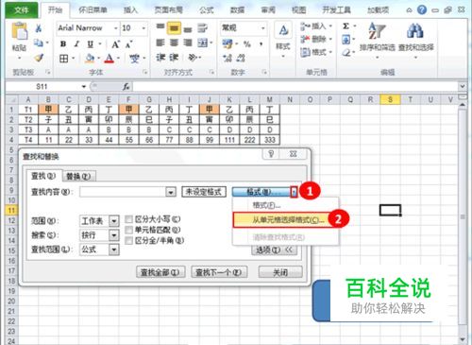Select column S header

tap(390, 99)
